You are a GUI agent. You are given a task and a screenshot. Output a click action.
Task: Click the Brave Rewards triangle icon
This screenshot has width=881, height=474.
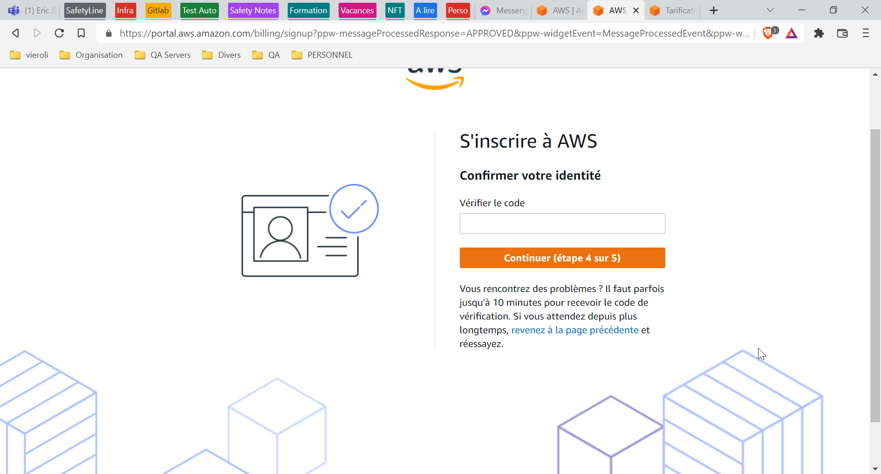tap(792, 33)
